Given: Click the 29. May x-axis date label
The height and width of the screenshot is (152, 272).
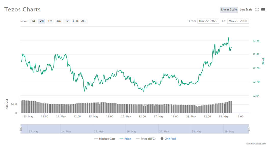Looking at the screenshot, I should click(224, 116).
